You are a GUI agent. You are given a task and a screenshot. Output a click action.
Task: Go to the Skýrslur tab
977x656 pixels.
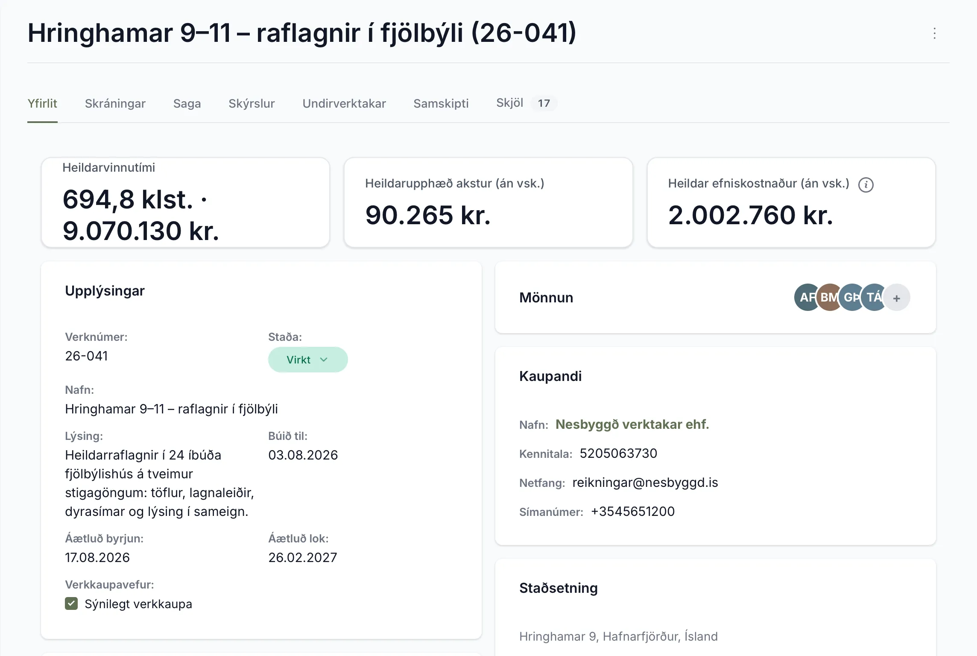pyautogui.click(x=252, y=103)
